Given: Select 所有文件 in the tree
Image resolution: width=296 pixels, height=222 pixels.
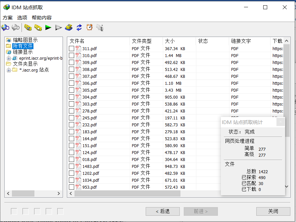Looking at the screenshot, I should [x=23, y=46].
